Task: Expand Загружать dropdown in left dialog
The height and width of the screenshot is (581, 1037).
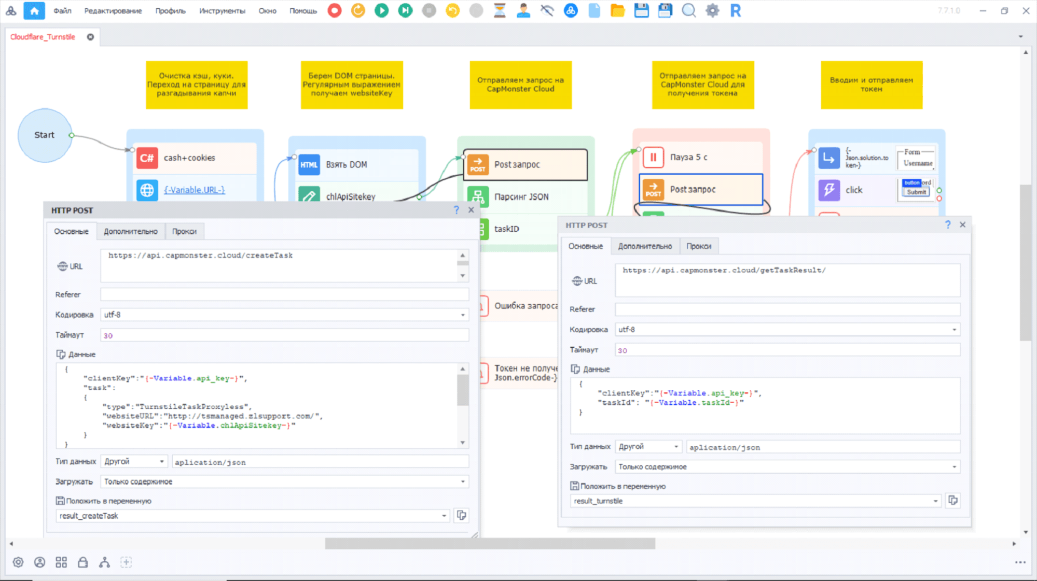Action: [x=463, y=481]
